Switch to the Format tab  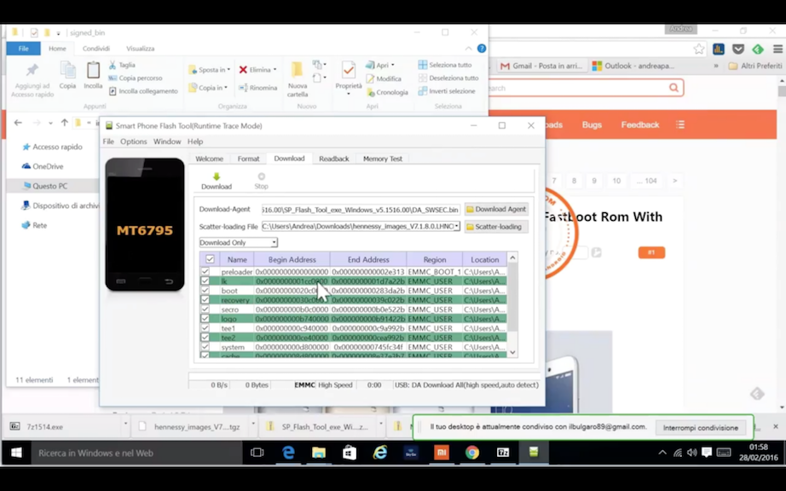point(249,159)
